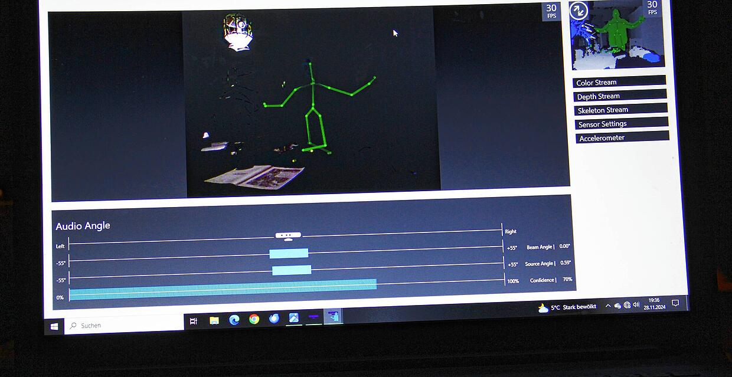
Task: Open the clock showing 19:36
Action: 654,303
